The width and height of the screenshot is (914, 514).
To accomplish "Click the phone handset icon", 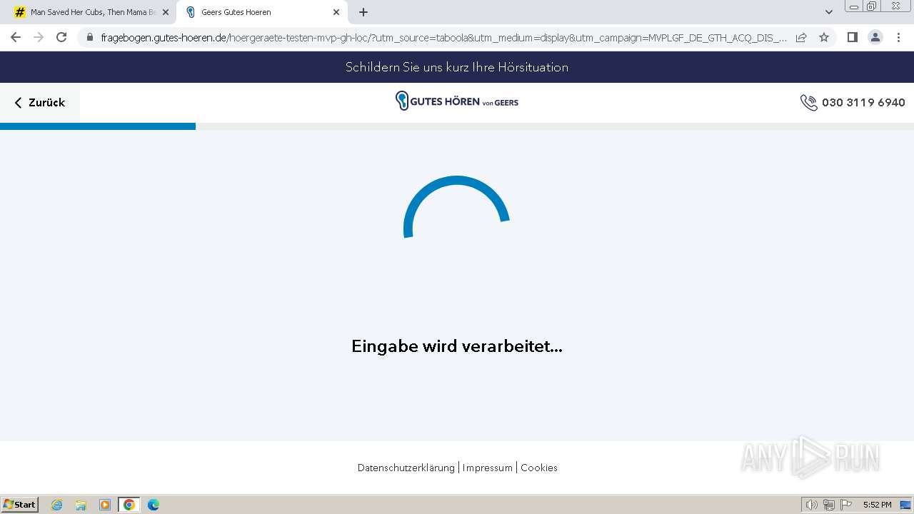I will [808, 103].
